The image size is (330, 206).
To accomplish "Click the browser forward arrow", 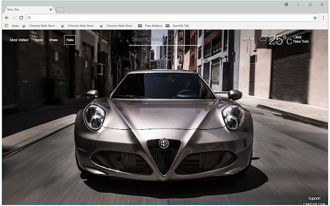I will pyautogui.click(x=14, y=18).
